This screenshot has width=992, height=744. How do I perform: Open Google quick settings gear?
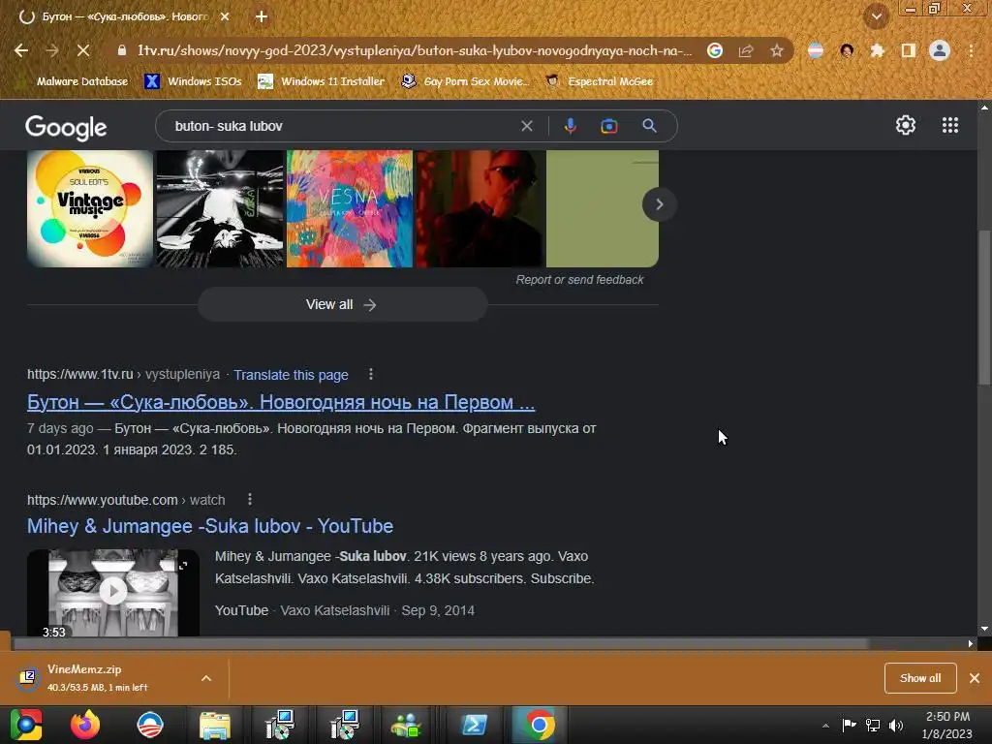pyautogui.click(x=906, y=125)
